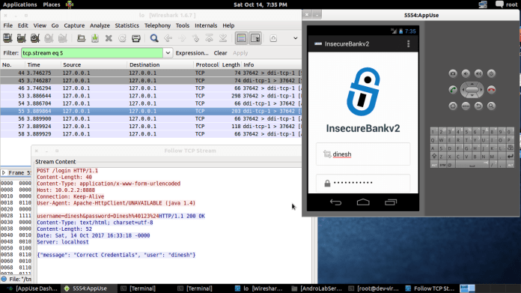Find a packet using magnifier icon
521x293 pixels.
coord(154,38)
